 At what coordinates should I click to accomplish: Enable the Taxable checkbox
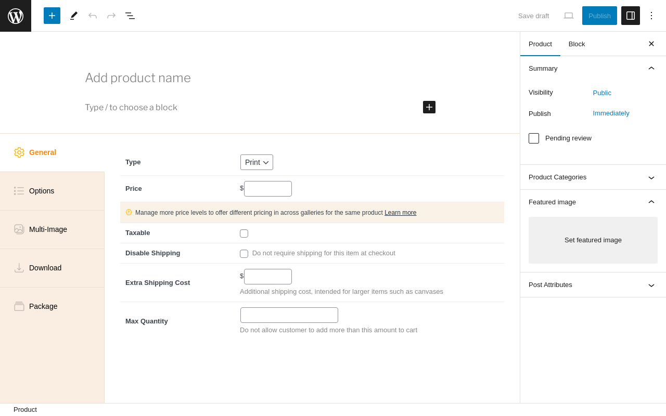[x=244, y=233]
